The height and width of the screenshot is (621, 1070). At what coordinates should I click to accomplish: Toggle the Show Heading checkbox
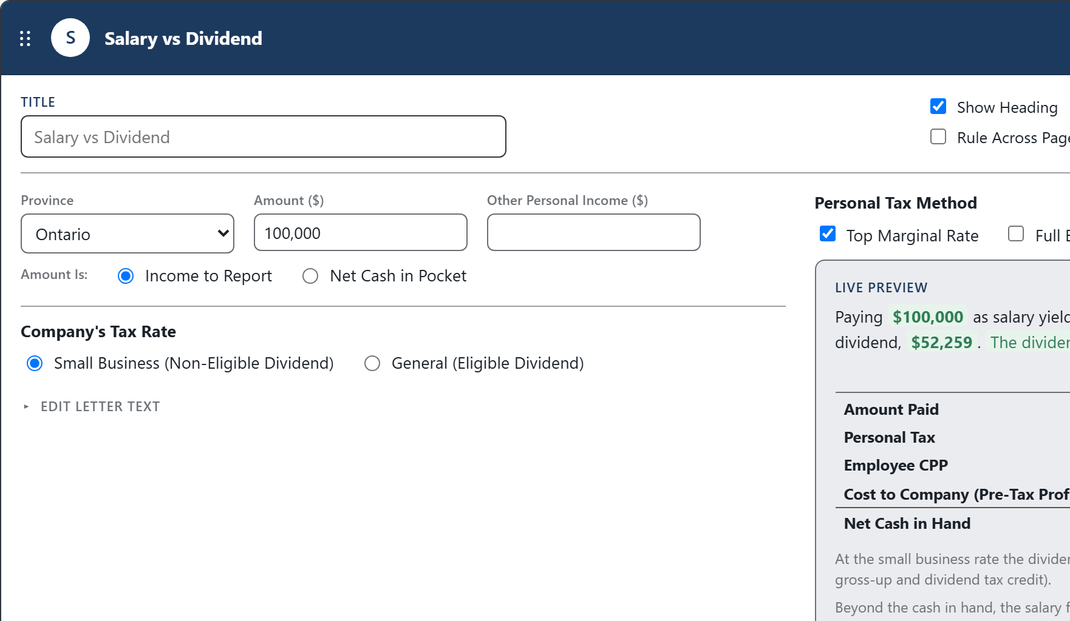938,106
